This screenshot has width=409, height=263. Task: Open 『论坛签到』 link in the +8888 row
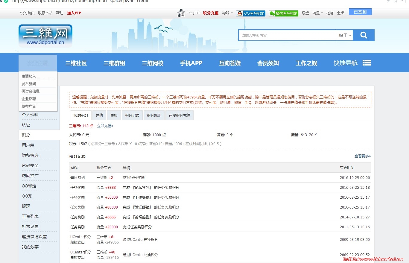[142, 188]
